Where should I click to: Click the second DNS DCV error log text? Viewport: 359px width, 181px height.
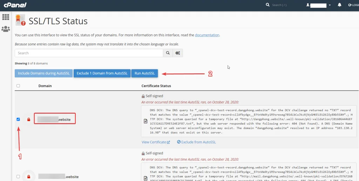point(252,173)
